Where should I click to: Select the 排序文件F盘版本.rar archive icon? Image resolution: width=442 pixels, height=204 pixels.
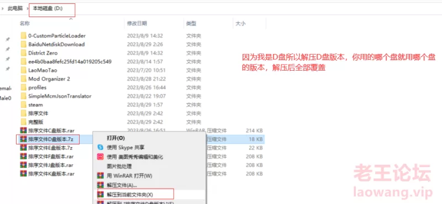pos(23,157)
